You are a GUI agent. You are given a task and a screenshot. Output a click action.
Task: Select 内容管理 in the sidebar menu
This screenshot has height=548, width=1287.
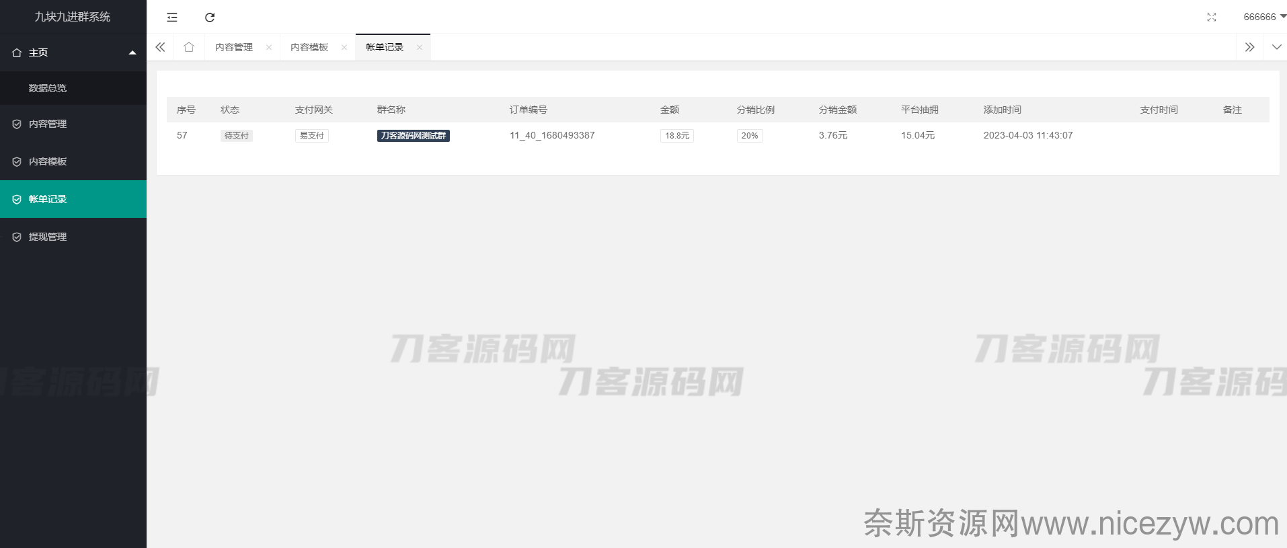(48, 124)
